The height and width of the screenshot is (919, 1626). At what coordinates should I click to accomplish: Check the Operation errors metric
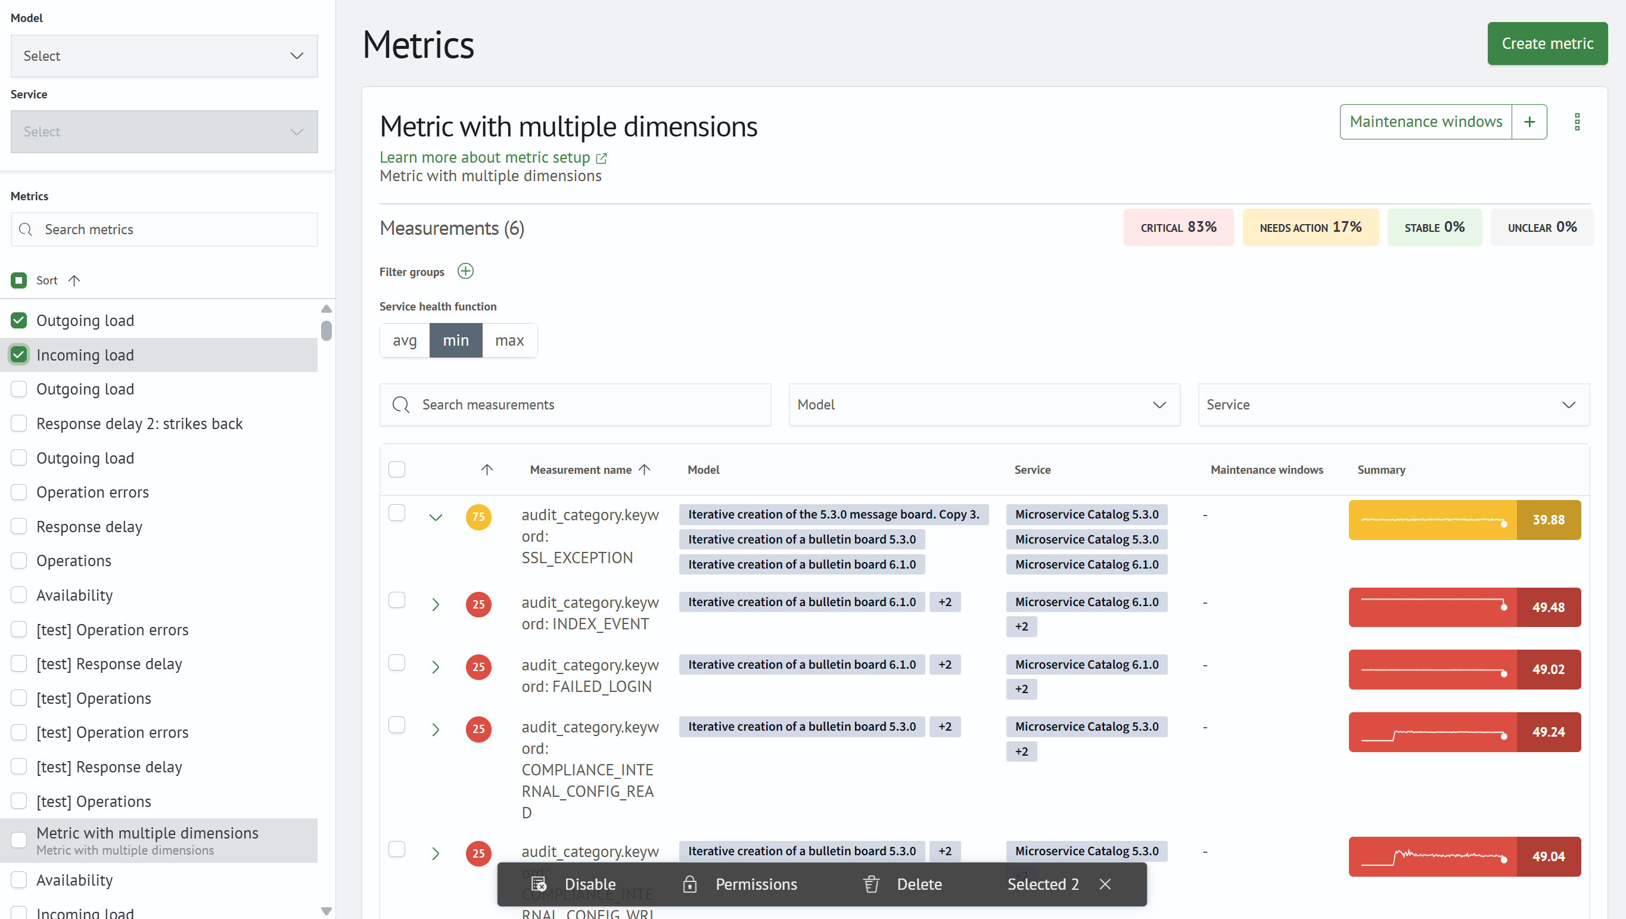[19, 492]
